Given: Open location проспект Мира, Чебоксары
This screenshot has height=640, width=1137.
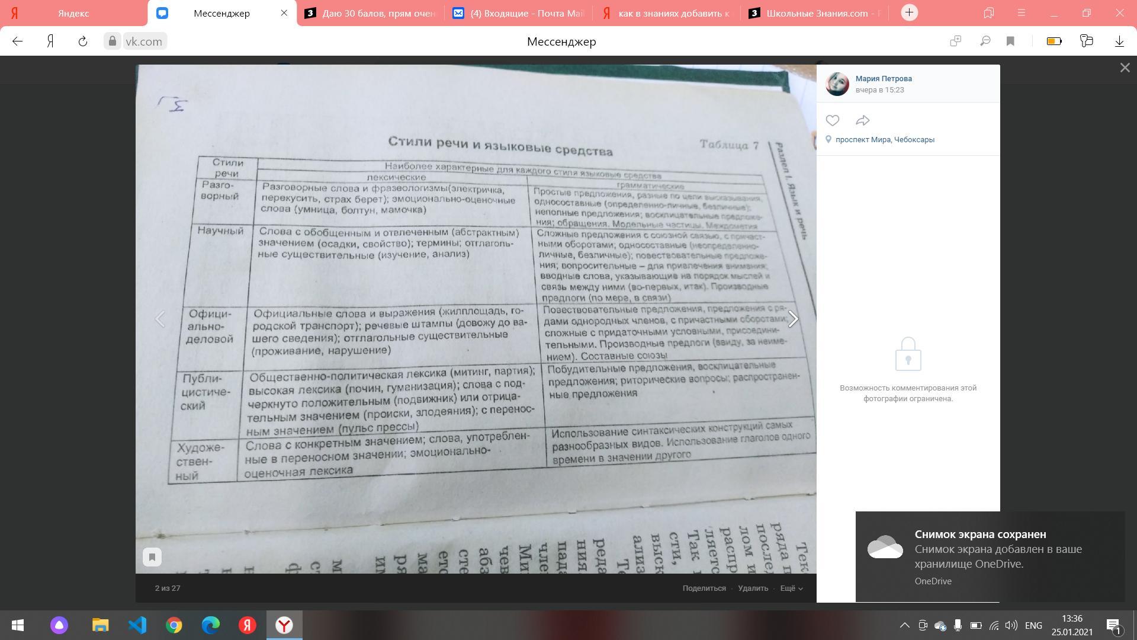Looking at the screenshot, I should pyautogui.click(x=885, y=140).
